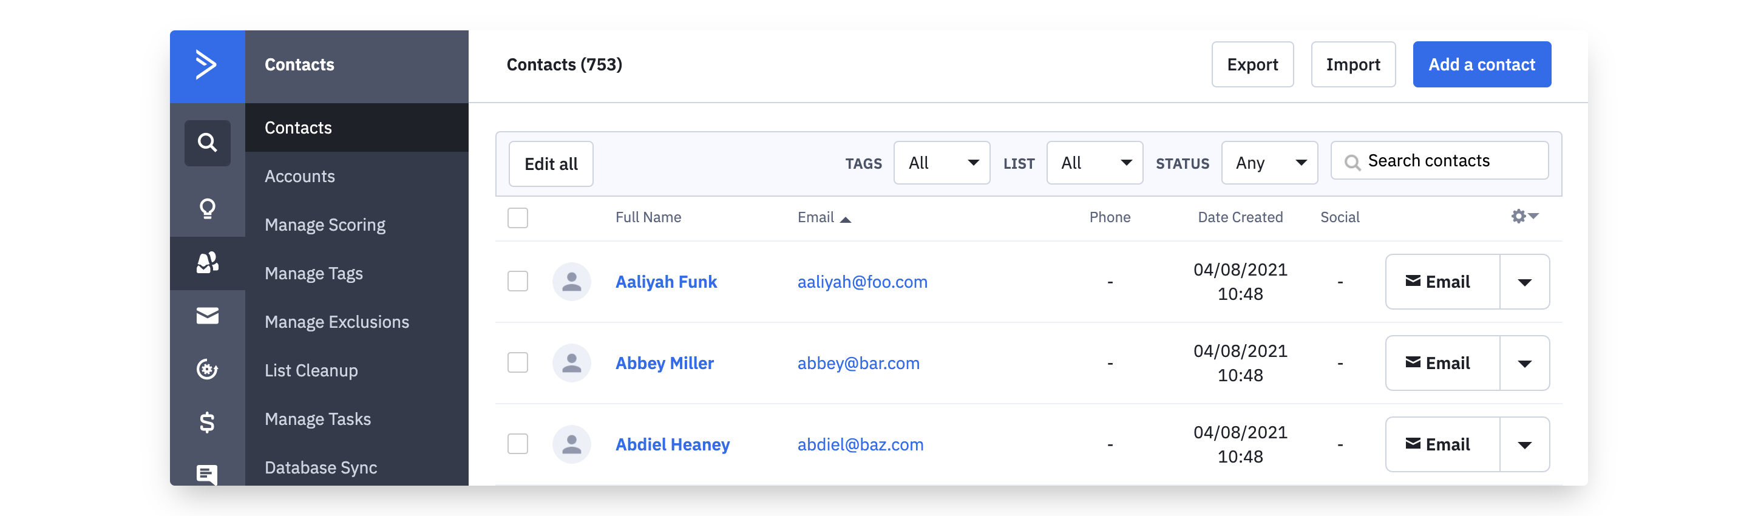Expand Email action arrow for Aaliyah Funk

point(1524,282)
